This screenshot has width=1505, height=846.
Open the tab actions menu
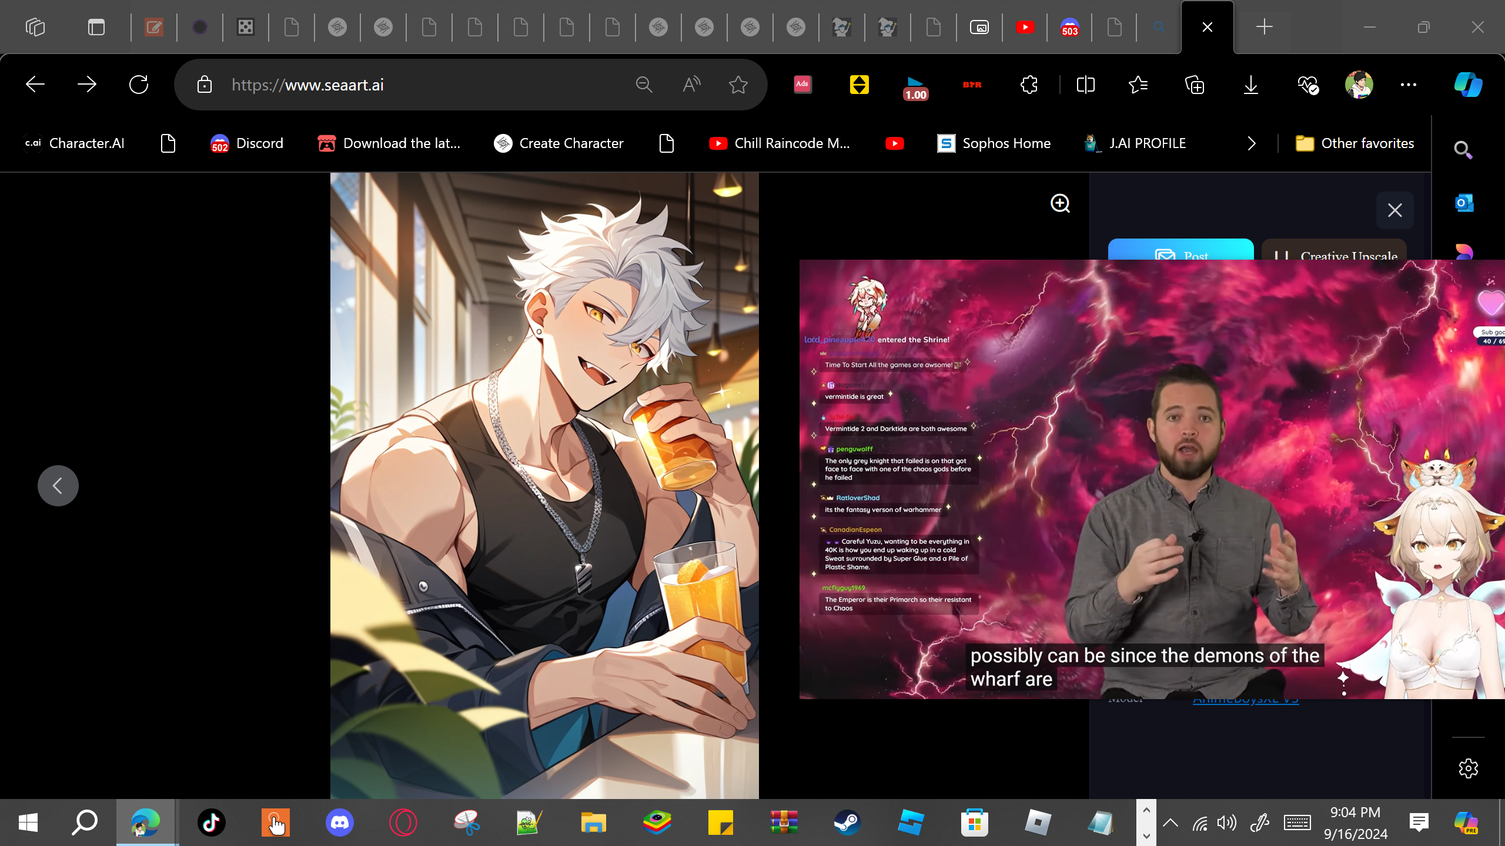tap(96, 27)
